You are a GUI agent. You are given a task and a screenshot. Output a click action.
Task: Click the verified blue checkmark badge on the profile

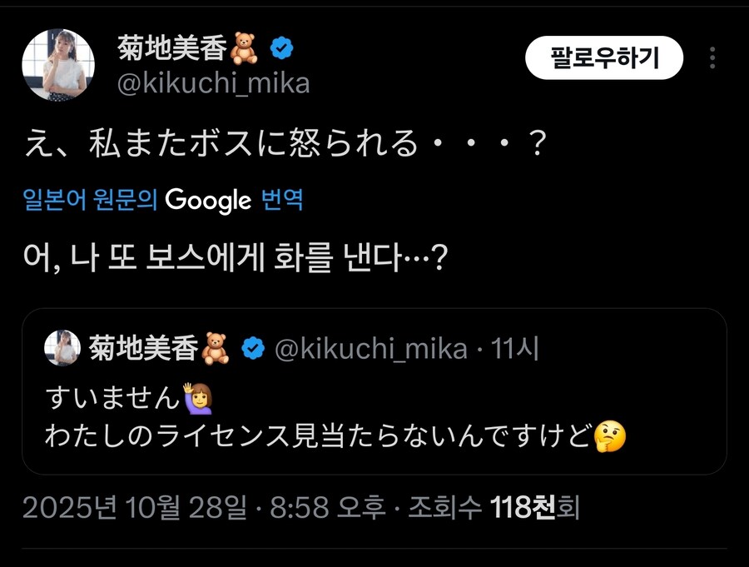[283, 47]
